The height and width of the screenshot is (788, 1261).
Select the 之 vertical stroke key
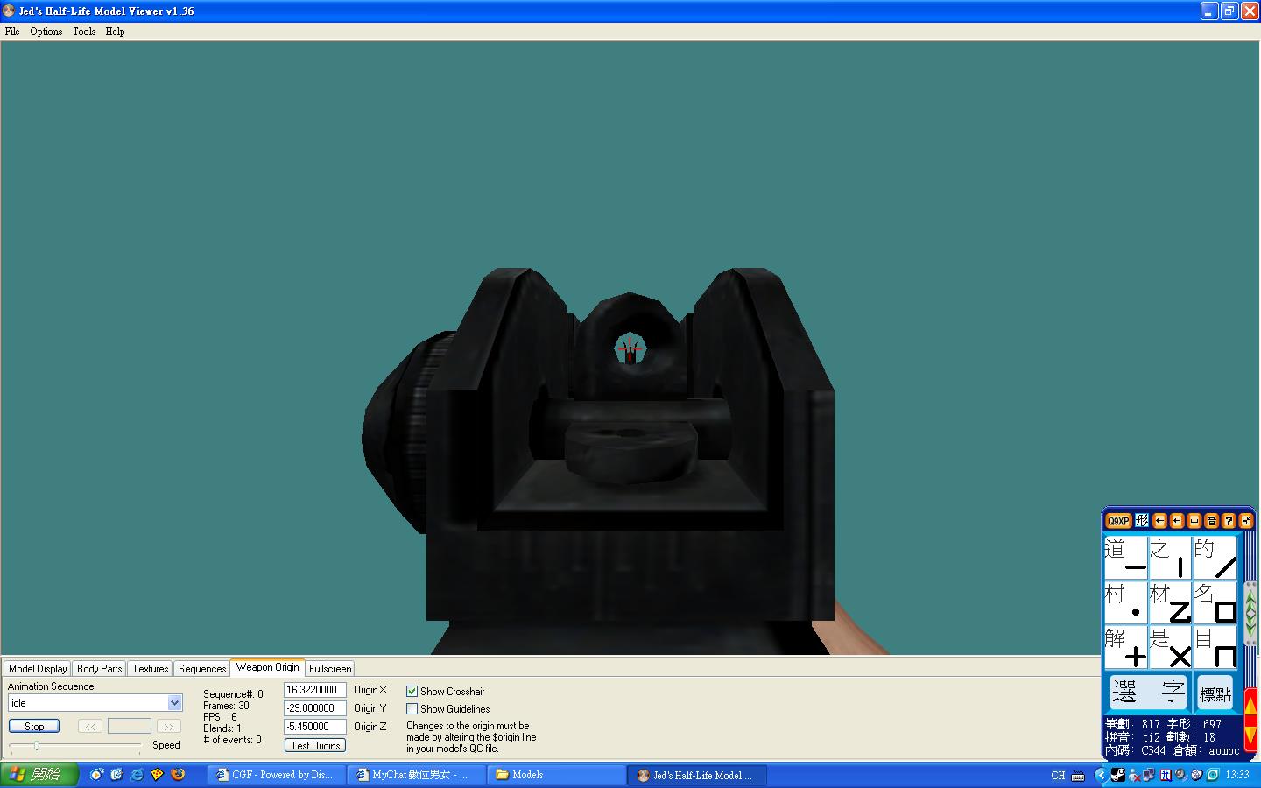coord(1171,558)
